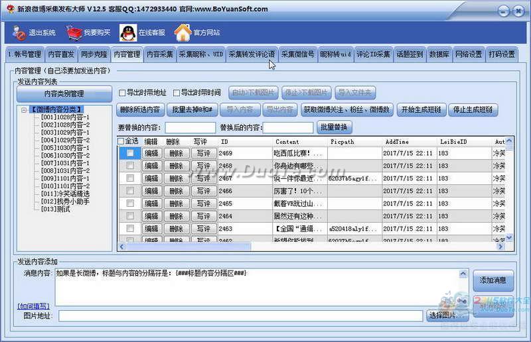Open the 采集微信号 tab
This screenshot has width=531, height=342.
298,54
